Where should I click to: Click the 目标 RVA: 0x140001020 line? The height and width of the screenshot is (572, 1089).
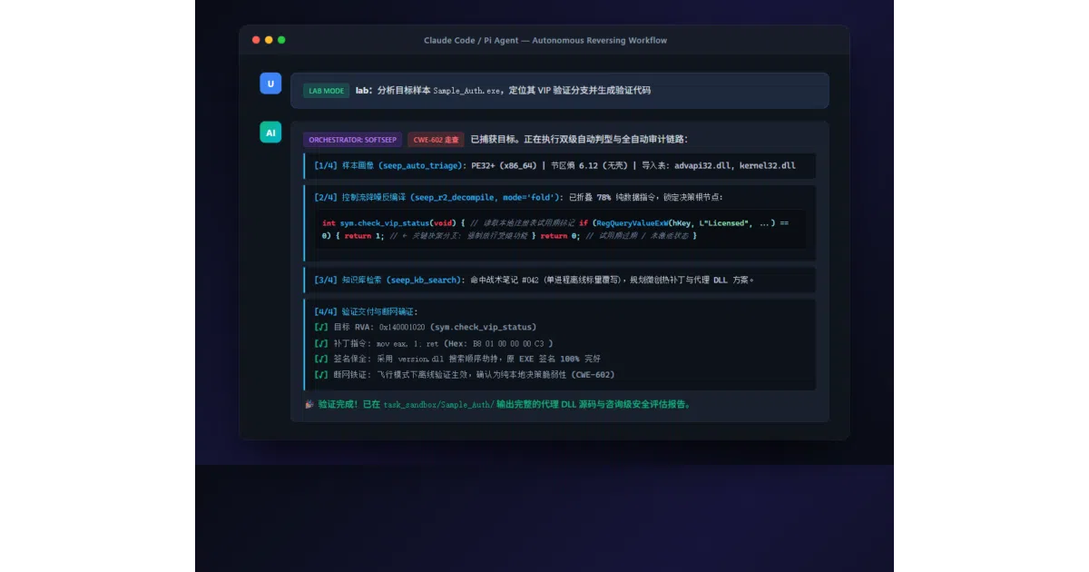point(426,327)
